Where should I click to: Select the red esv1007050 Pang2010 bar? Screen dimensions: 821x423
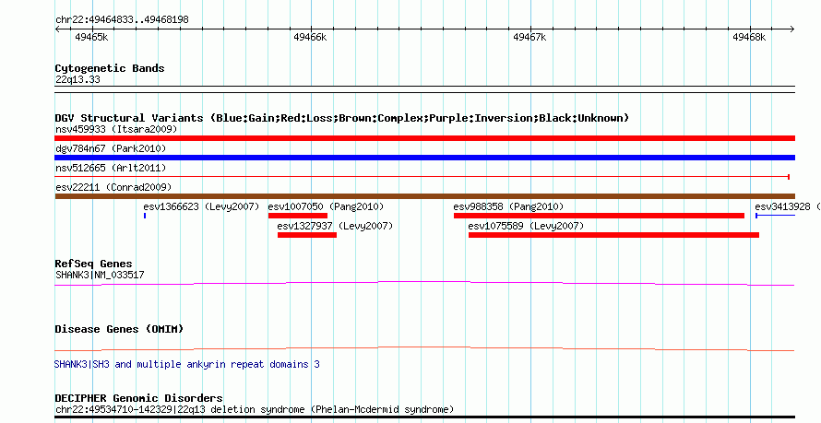(297, 216)
